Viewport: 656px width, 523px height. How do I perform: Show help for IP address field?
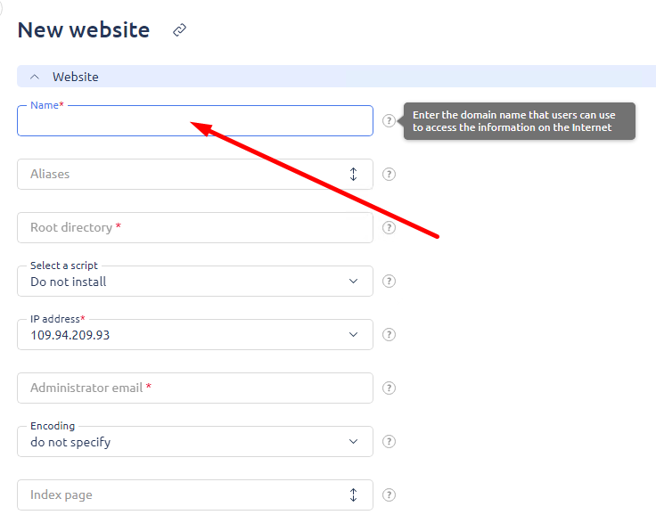(x=389, y=335)
